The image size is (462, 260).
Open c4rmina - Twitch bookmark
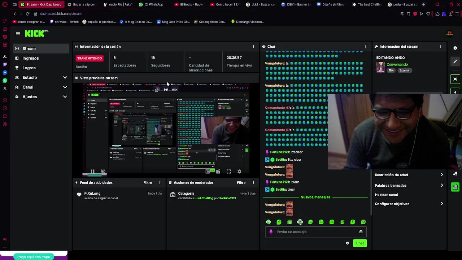pos(64,22)
